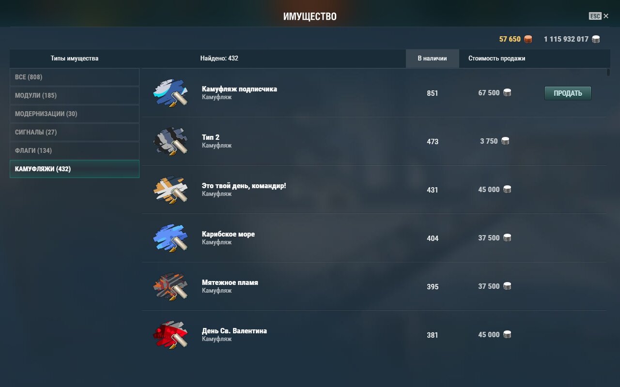620x387 pixels.
Task: Click the Это твой день, командир! camouflage icon
Action: click(x=170, y=190)
